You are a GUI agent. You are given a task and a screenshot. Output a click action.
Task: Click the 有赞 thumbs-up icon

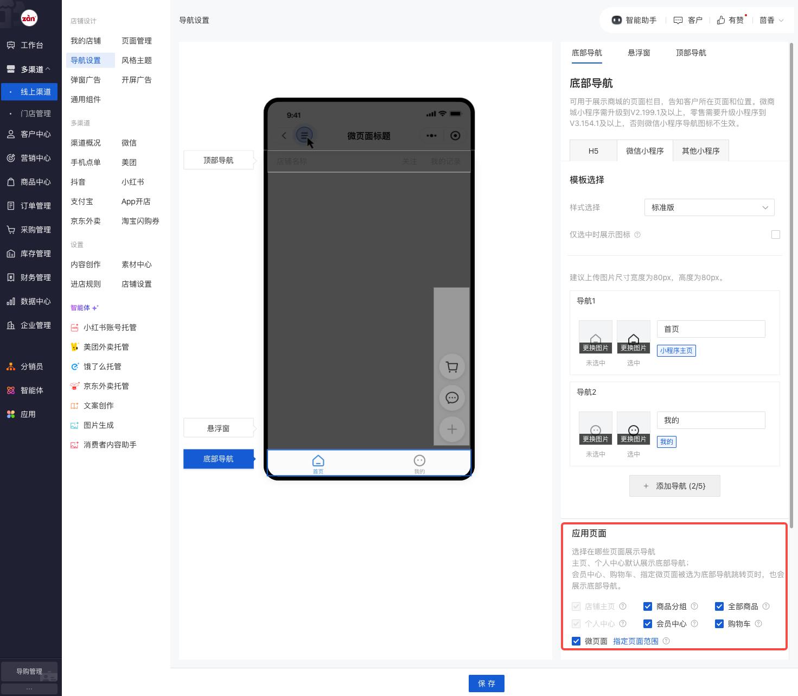tap(721, 20)
